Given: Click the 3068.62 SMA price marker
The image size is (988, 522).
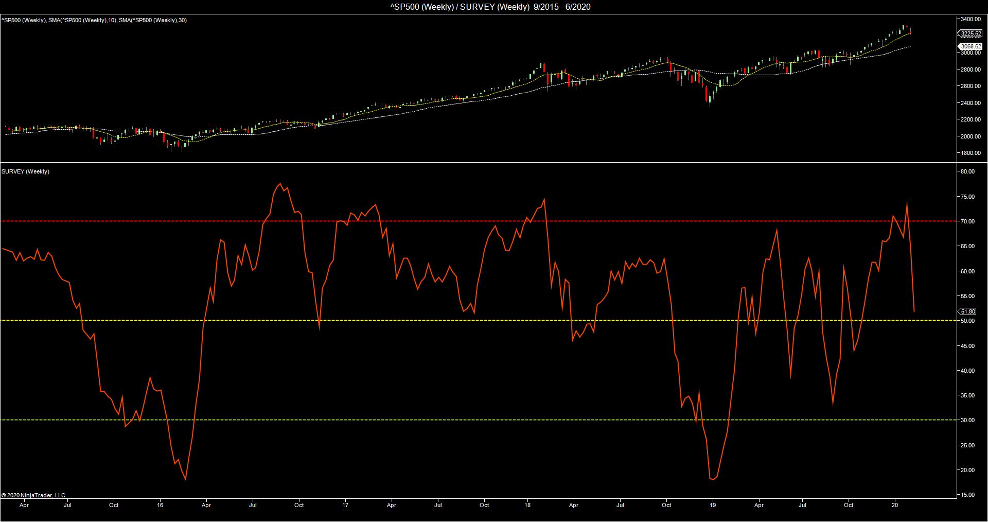Looking at the screenshot, I should [x=971, y=46].
